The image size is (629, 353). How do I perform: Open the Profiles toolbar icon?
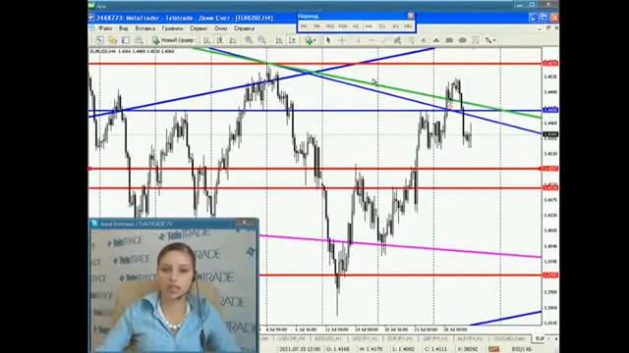[x=112, y=40]
